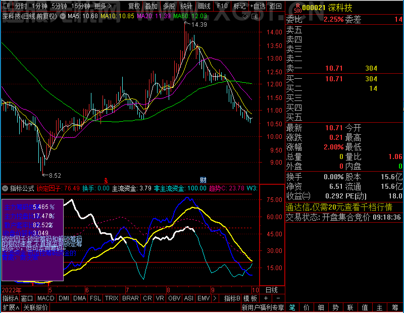
Task: Switch indicator to FSL
Action: click(95, 298)
